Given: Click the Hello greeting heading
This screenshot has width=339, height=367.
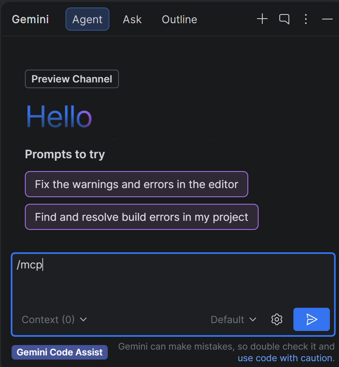Looking at the screenshot, I should 59,116.
